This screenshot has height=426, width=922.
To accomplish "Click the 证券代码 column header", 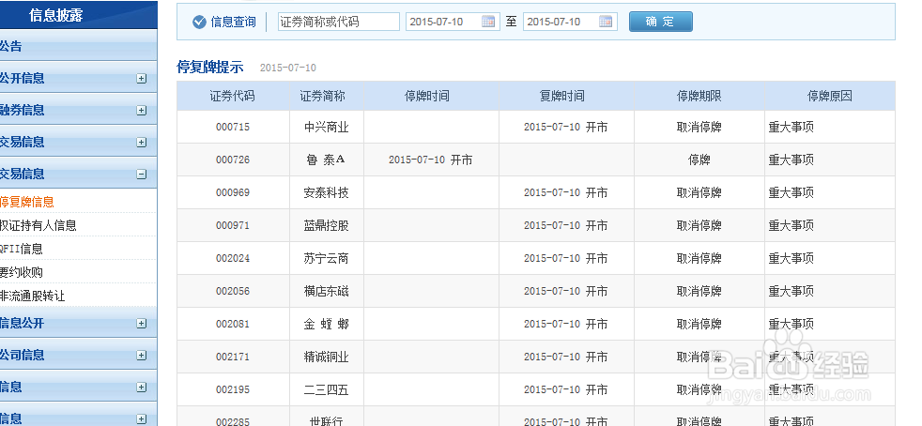I will tap(233, 96).
